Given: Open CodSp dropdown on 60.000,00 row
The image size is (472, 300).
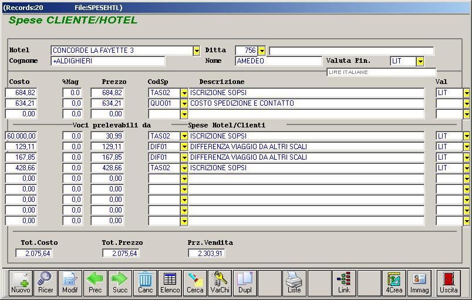Looking at the screenshot, I should click(184, 136).
